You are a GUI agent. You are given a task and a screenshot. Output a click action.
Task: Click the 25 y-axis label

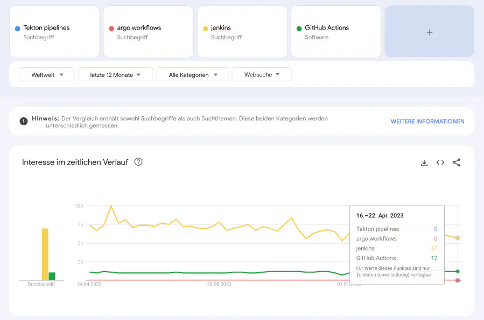[80, 262]
